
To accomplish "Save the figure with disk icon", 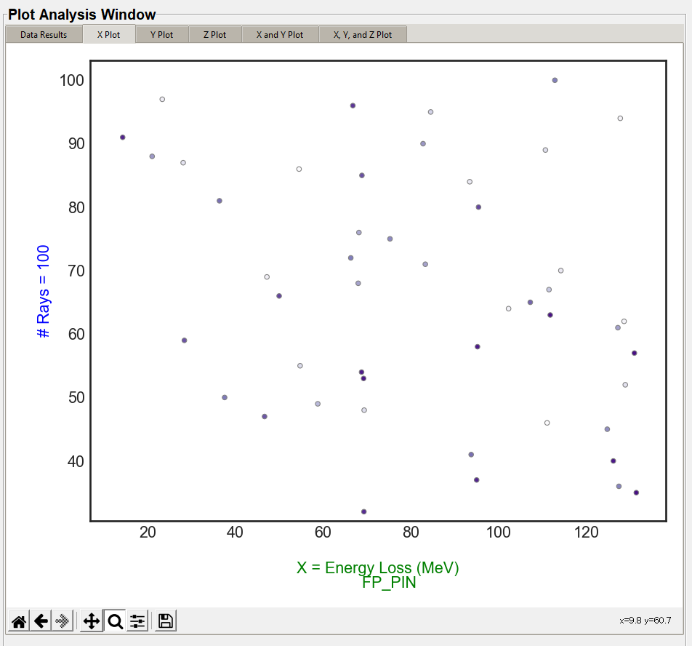I will (166, 621).
